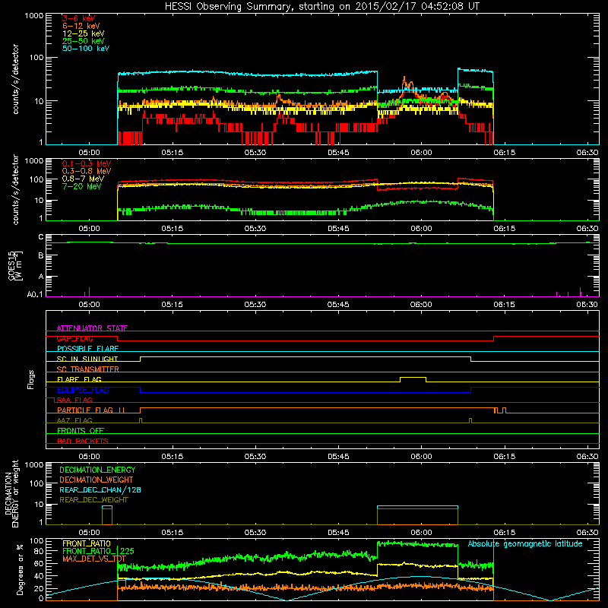Select the AAZ_FLAG label
608x608 pixels.
tap(74, 420)
